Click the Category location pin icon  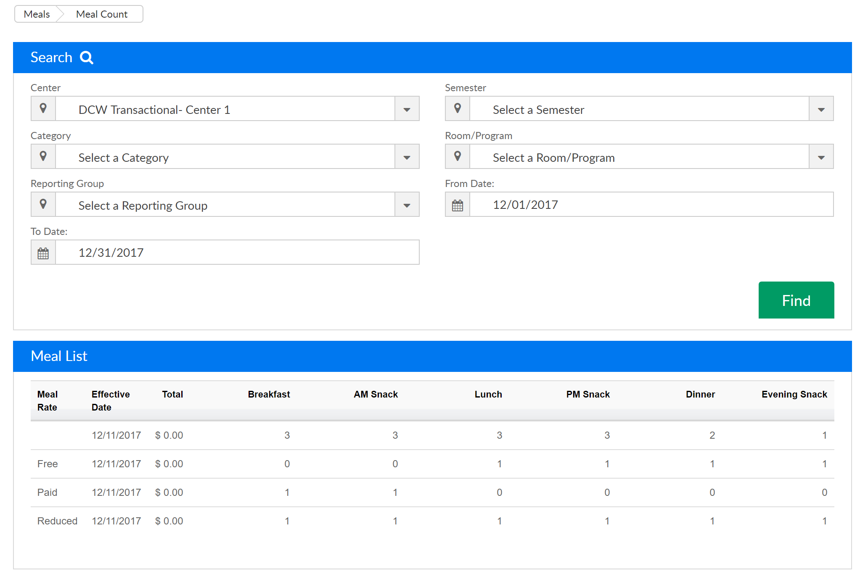(43, 157)
